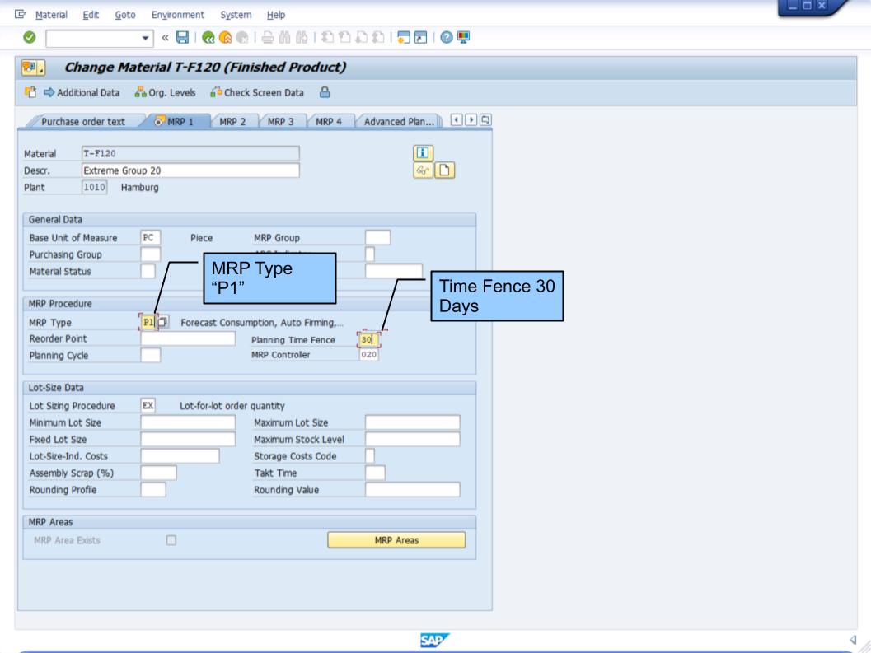871x653 pixels.
Task: Click the Other Material icon in application toolbar
Action: 30,92
